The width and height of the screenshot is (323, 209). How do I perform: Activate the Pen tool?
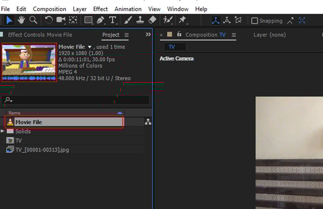pos(101,20)
